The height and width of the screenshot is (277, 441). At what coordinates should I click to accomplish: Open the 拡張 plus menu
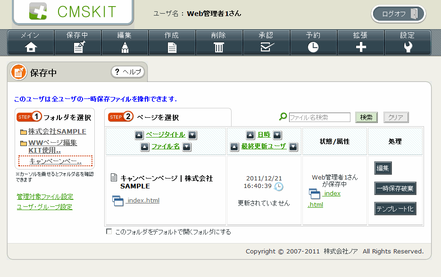click(360, 42)
